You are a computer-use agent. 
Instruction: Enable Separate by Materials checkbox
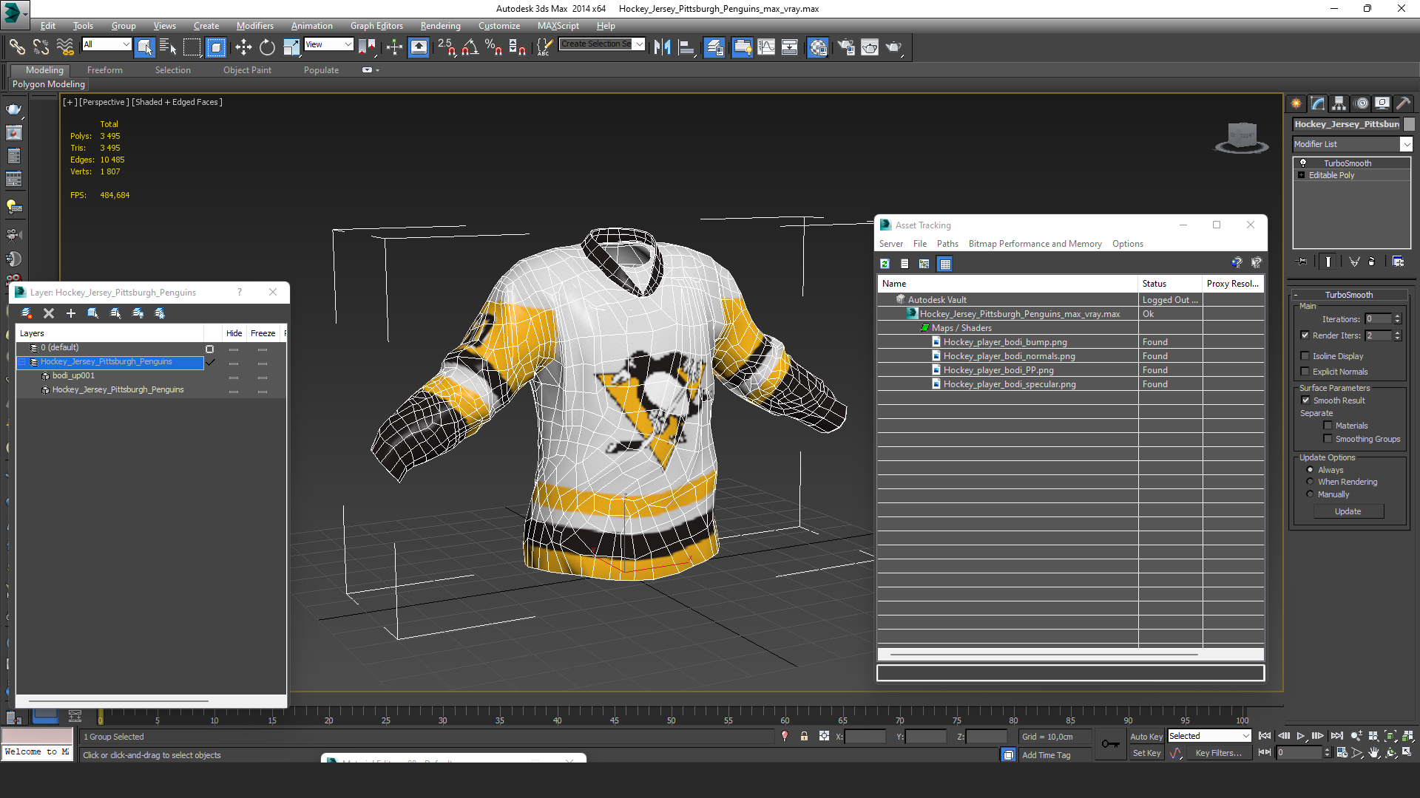(x=1328, y=426)
